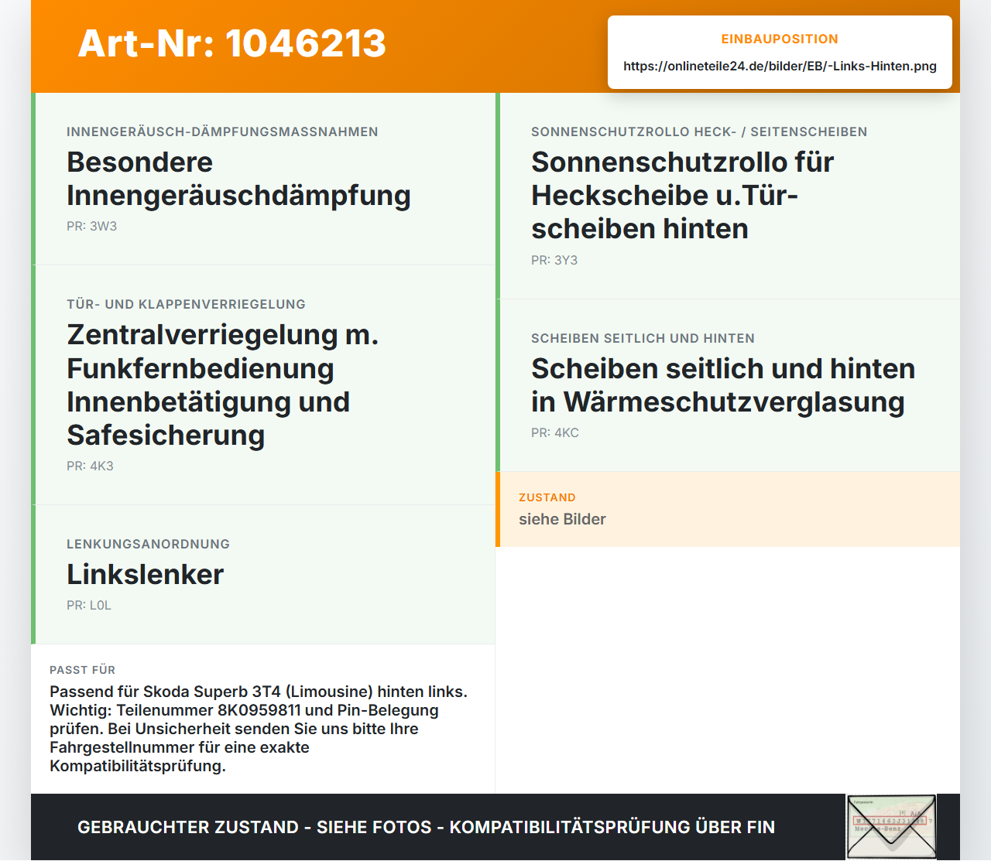Click the INNENGERÄUSCH-DÄMPFUNGSMASSNAHMEN category label
The height and width of the screenshot is (861, 991).
coord(222,132)
